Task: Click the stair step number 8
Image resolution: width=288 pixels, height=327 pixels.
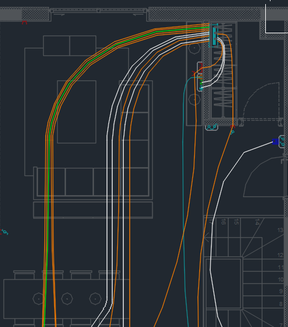Action: (281, 304)
